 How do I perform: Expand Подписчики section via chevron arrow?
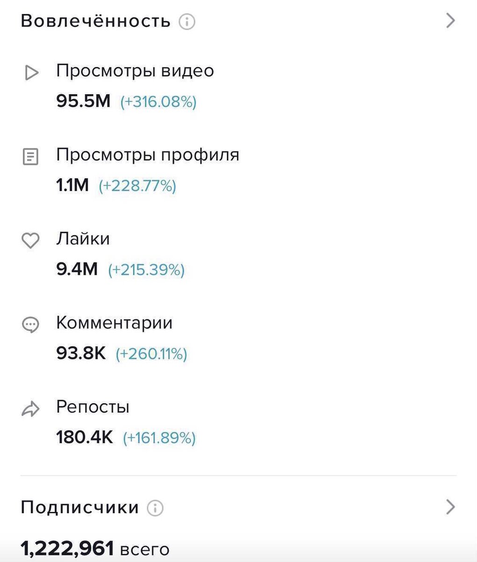[450, 507]
